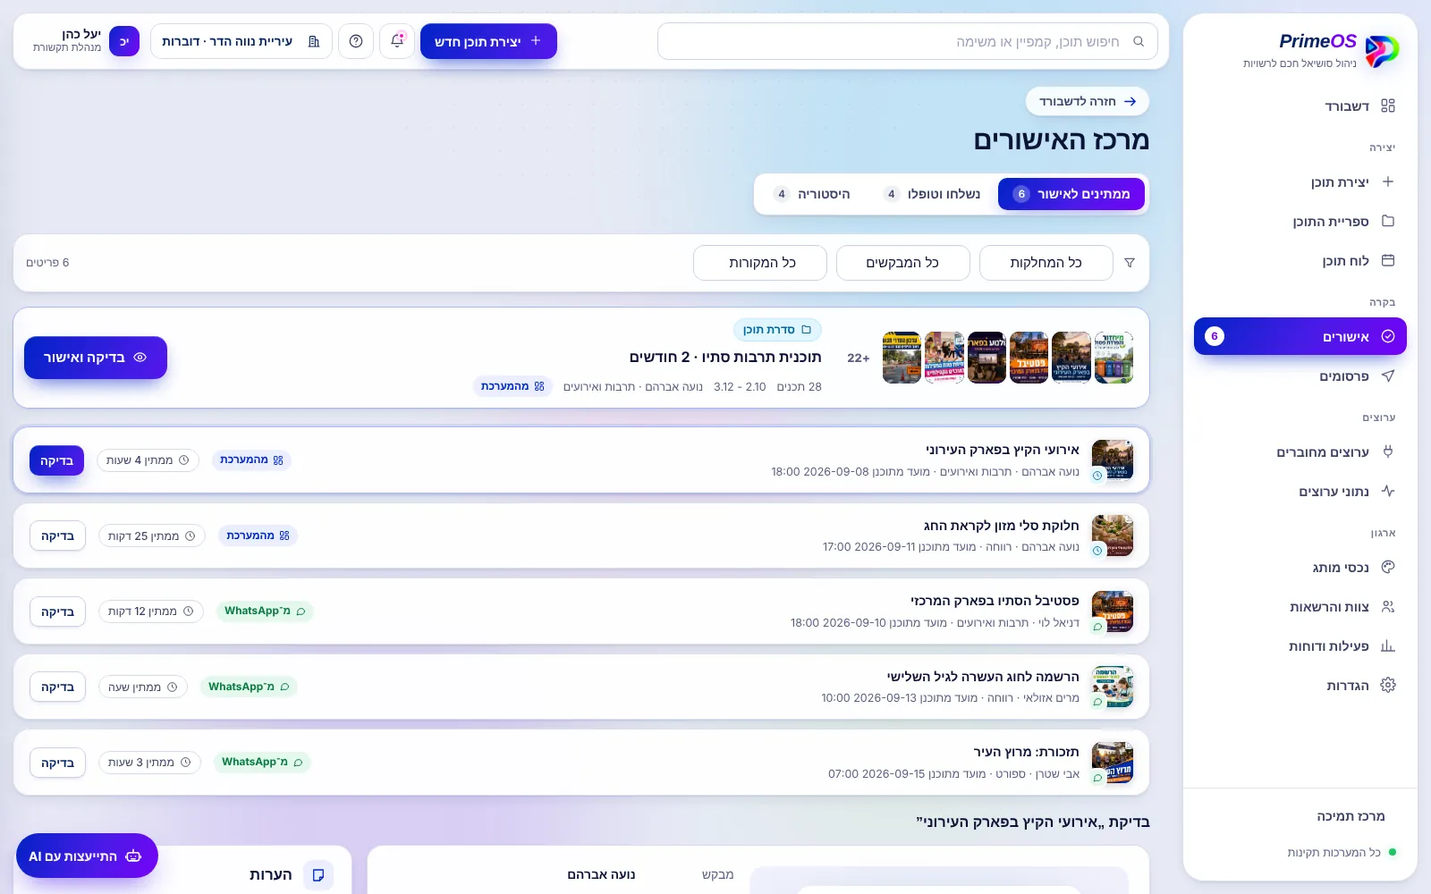Click בדיקה for תזכורת: מרוץ העיר

(57, 763)
